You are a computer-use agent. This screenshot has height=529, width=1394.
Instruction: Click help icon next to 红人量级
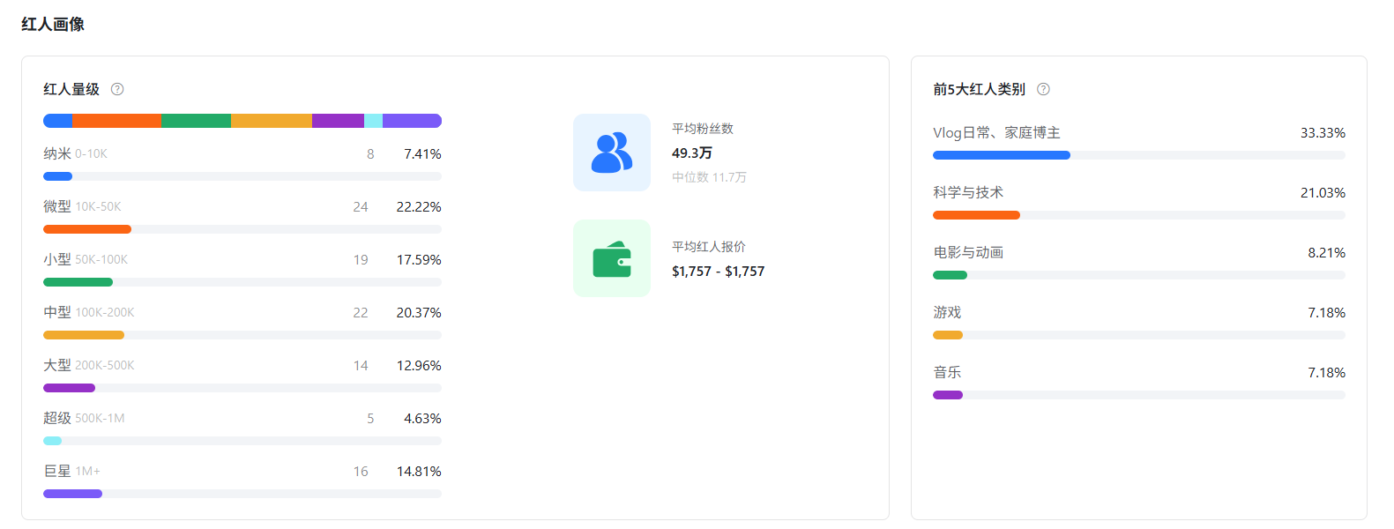point(117,89)
